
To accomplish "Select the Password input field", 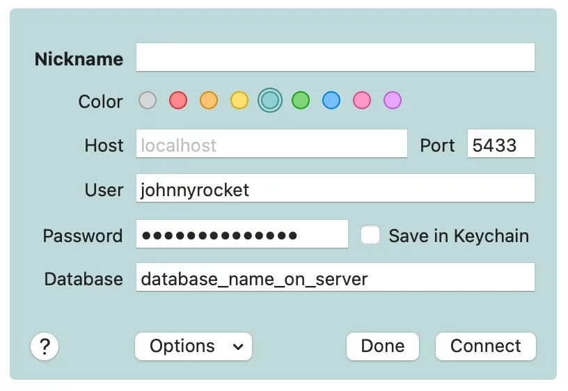I will pyautogui.click(x=242, y=235).
